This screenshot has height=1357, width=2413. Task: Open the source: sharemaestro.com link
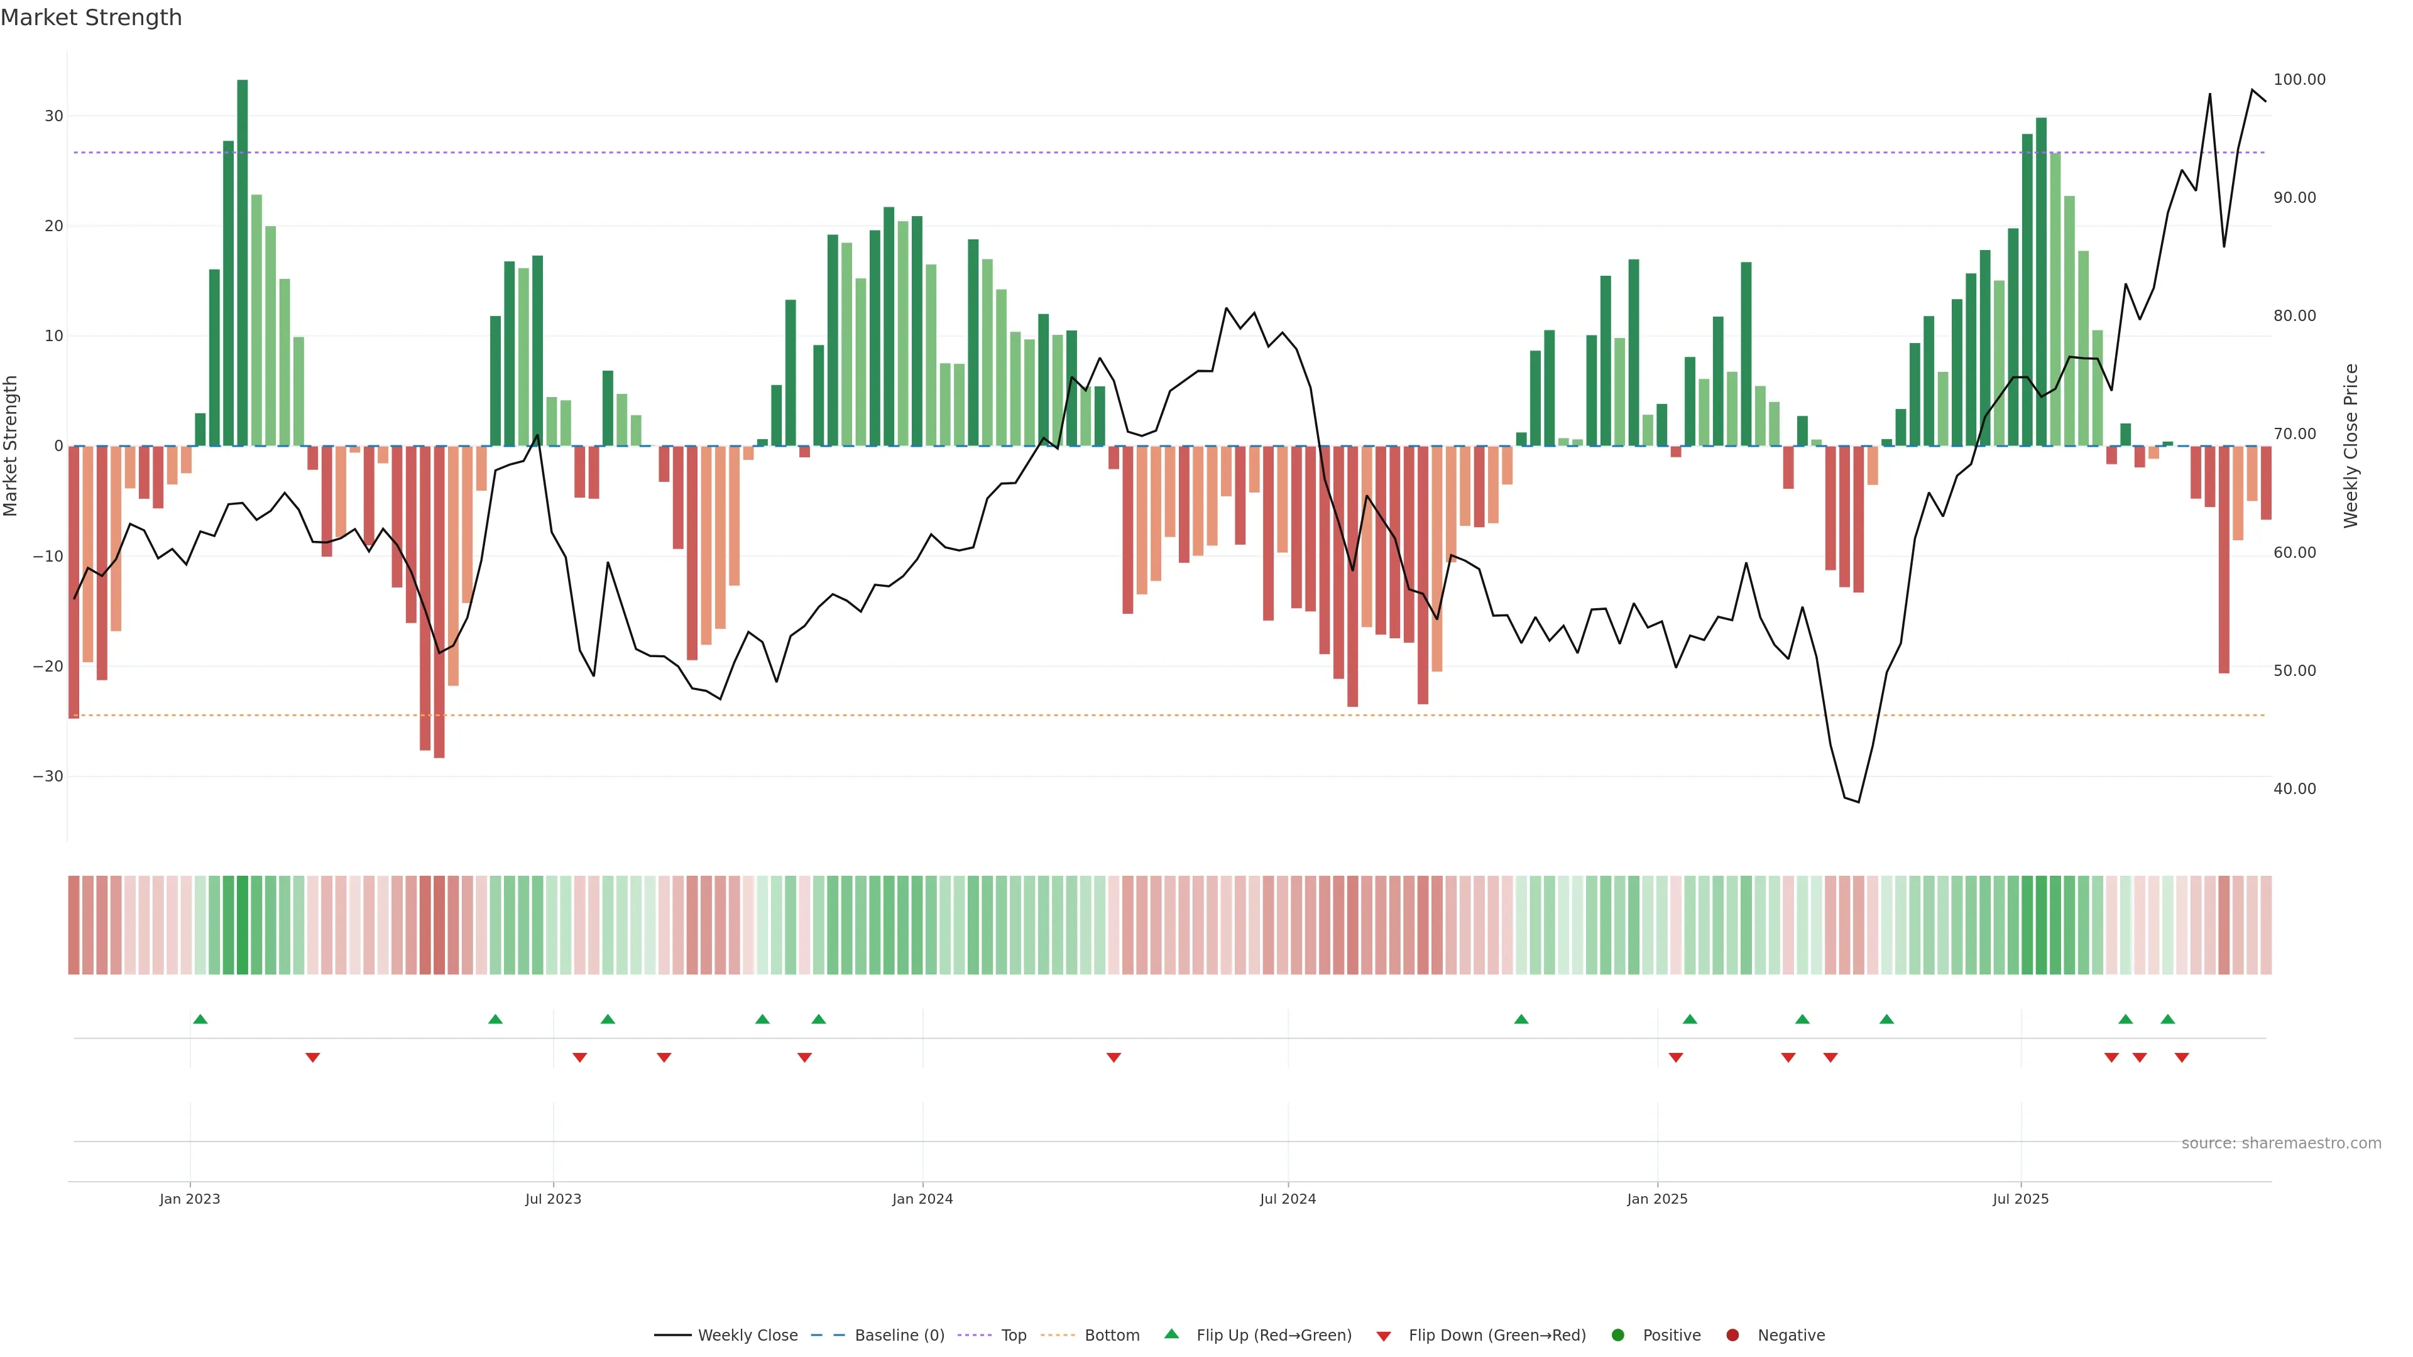tap(2281, 1143)
